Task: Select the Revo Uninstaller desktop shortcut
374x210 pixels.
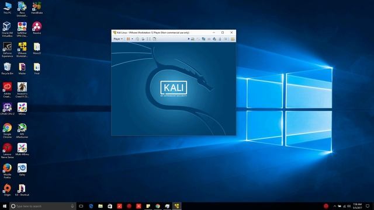Action: (22, 9)
